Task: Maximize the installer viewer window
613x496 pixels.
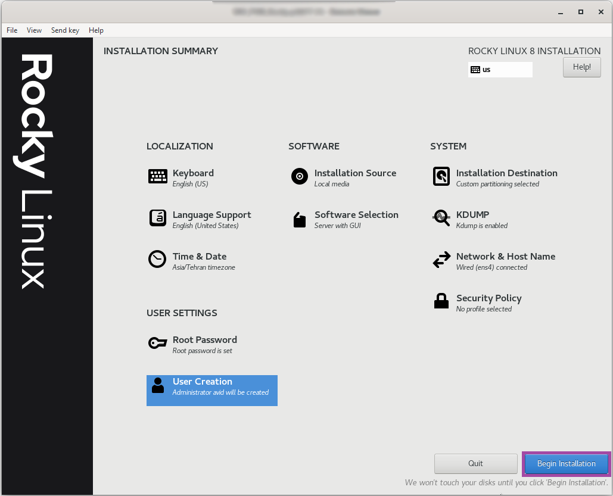Action: click(581, 12)
